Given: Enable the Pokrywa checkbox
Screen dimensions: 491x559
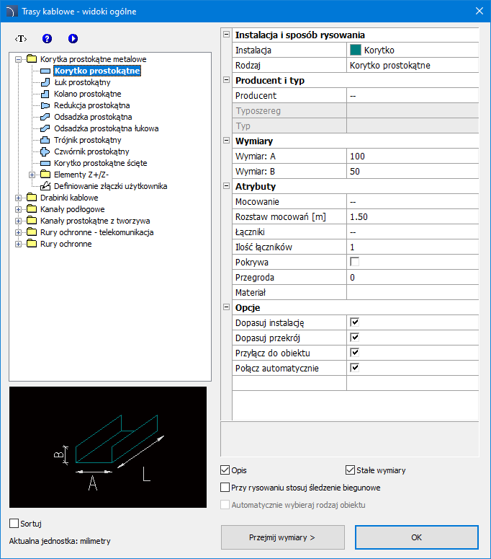Looking at the screenshot, I should point(354,263).
